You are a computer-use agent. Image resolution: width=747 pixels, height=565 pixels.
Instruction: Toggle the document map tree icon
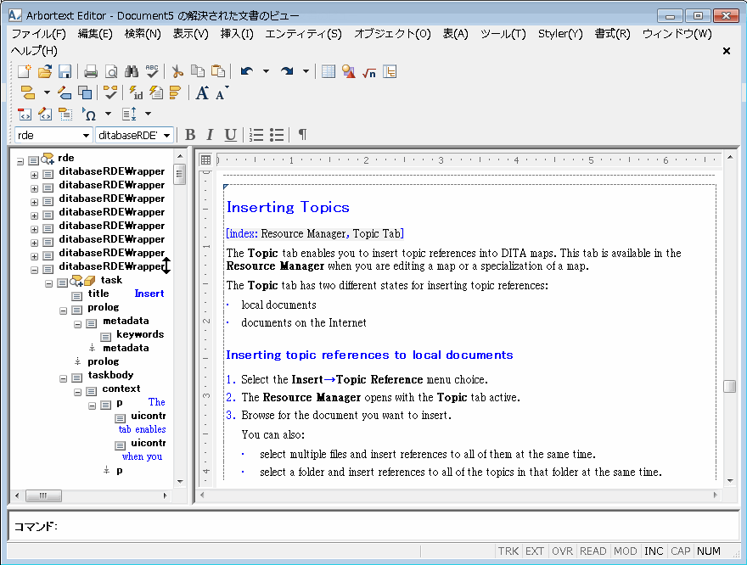pyautogui.click(x=390, y=71)
